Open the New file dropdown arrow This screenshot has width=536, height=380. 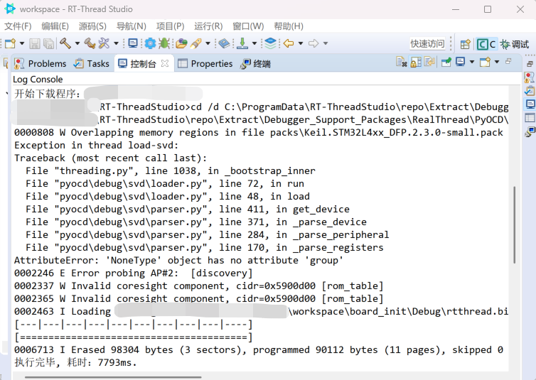coord(22,43)
